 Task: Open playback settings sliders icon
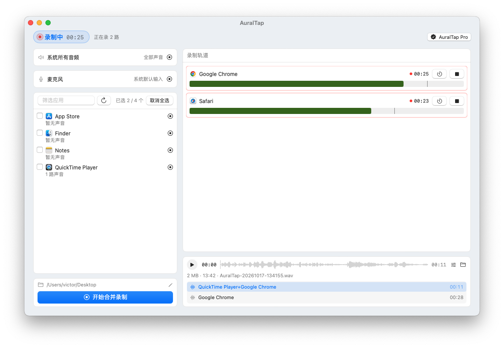click(x=453, y=265)
